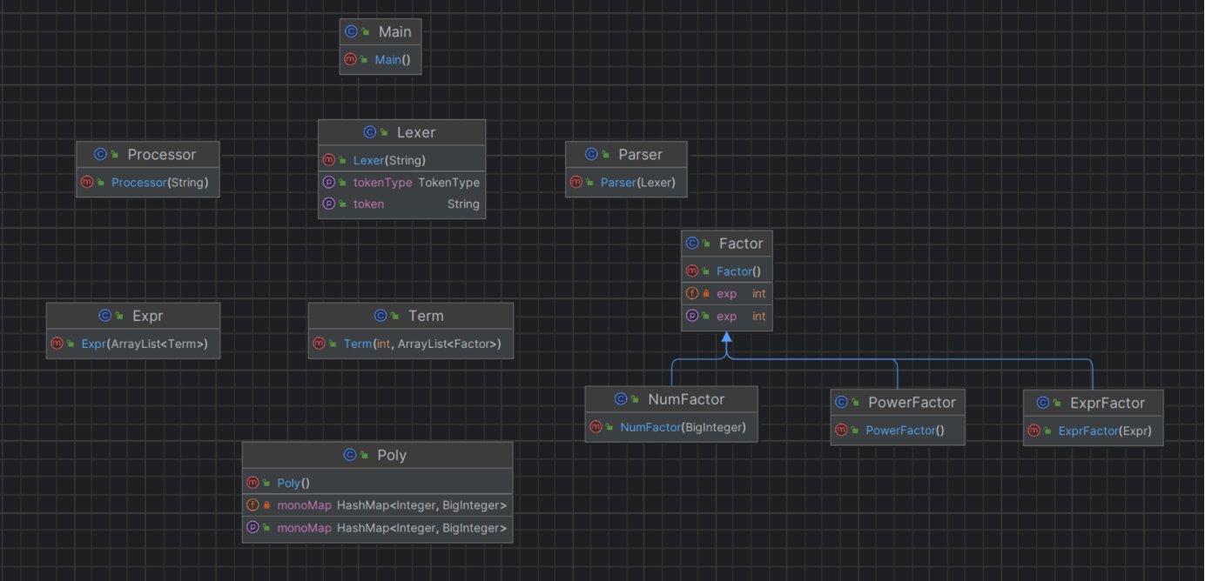Image resolution: width=1205 pixels, height=581 pixels.
Task: Click the NumFactor(BigInteger) constructor row
Action: click(x=671, y=427)
